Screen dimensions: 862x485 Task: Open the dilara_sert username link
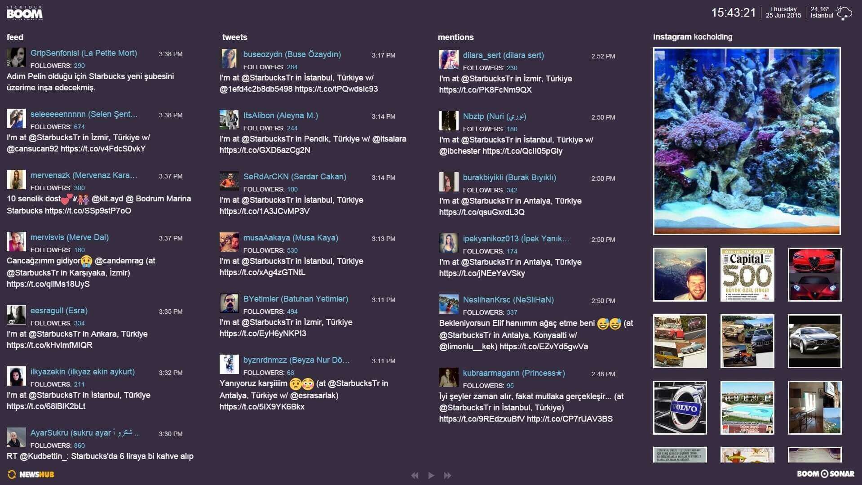tap(504, 55)
